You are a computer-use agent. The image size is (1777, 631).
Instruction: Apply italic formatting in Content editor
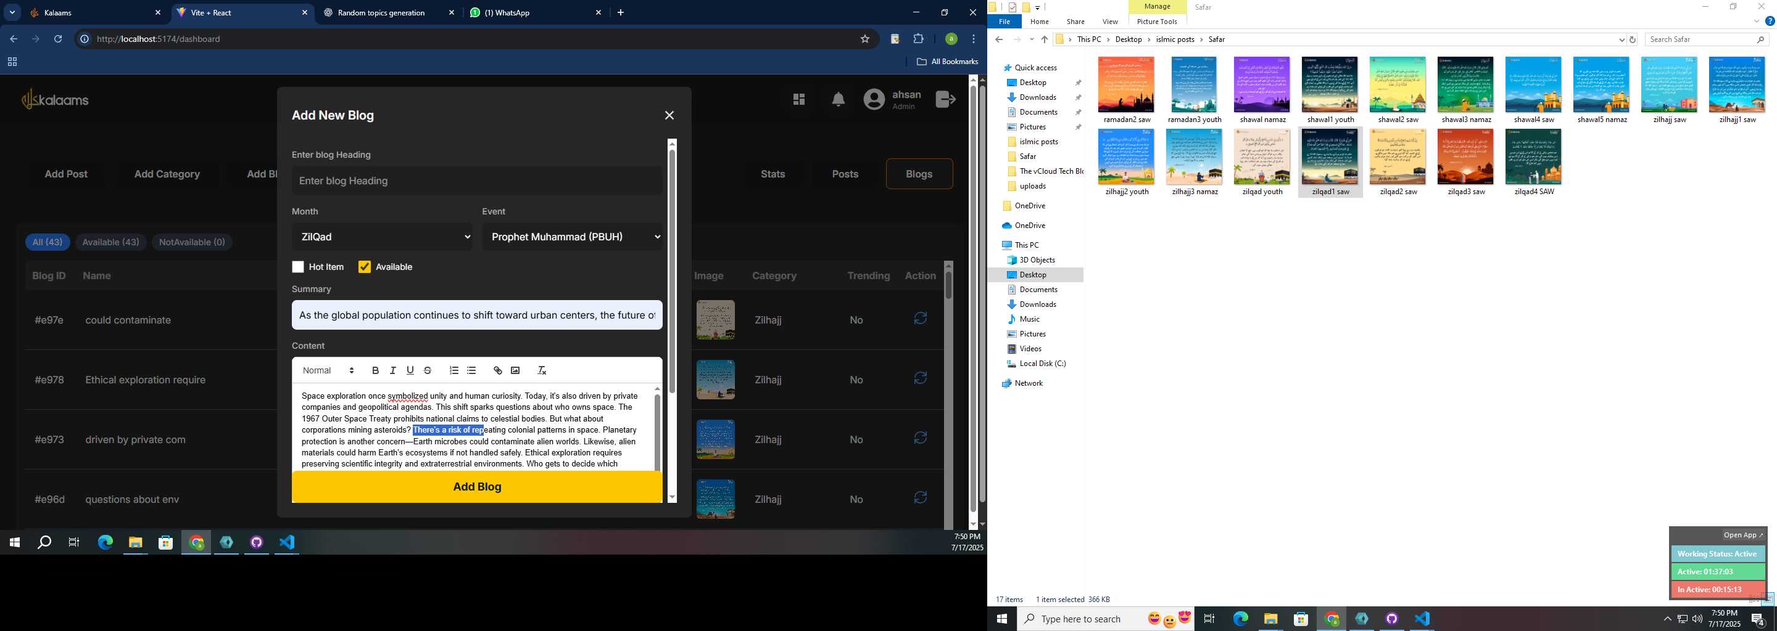[392, 370]
